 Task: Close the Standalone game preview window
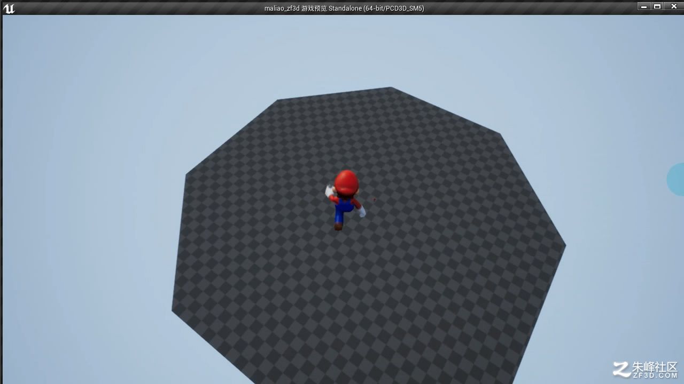pos(673,6)
